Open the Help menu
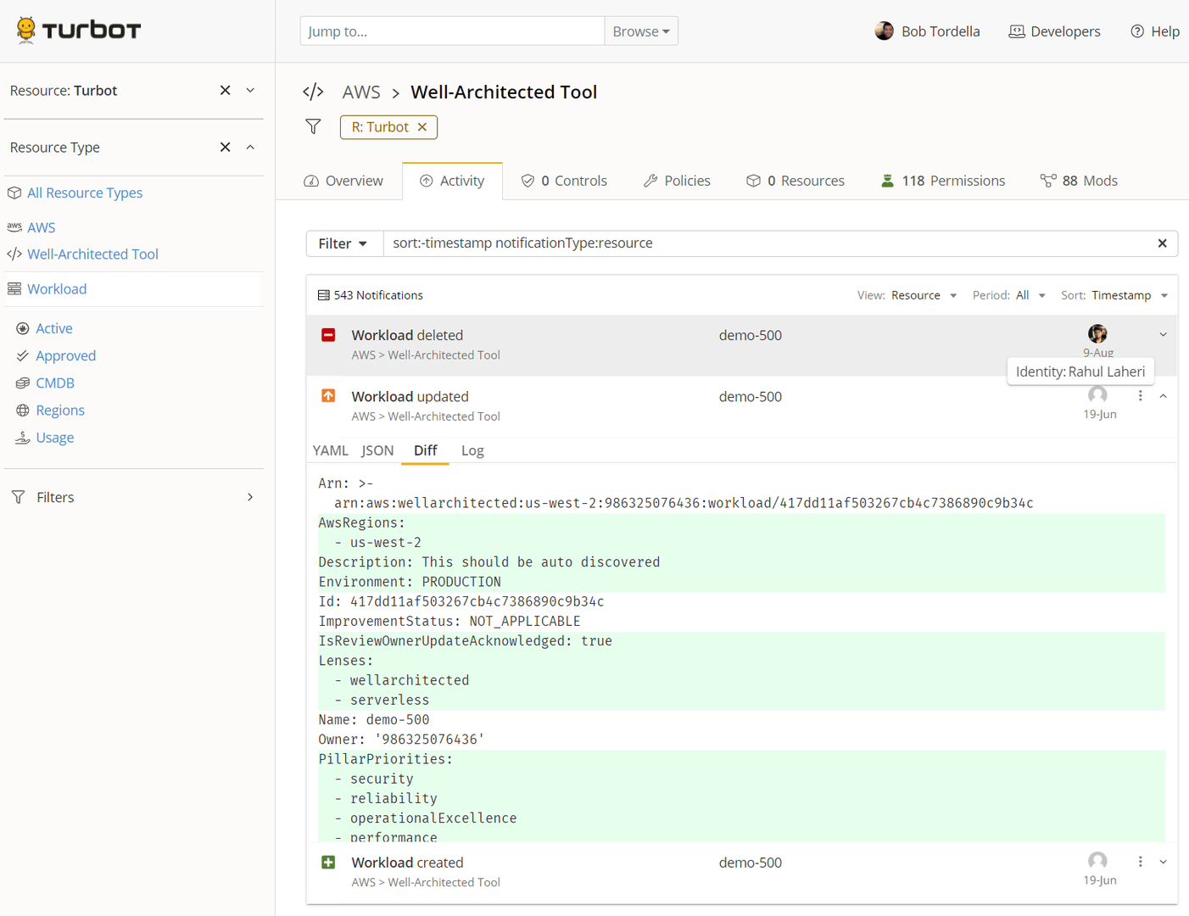The height and width of the screenshot is (916, 1189). click(x=1154, y=31)
